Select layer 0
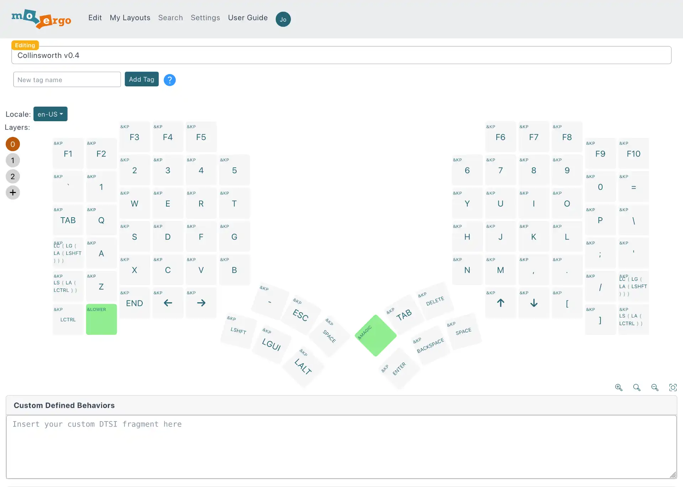Screen dimensions: 683x487 coord(13,144)
